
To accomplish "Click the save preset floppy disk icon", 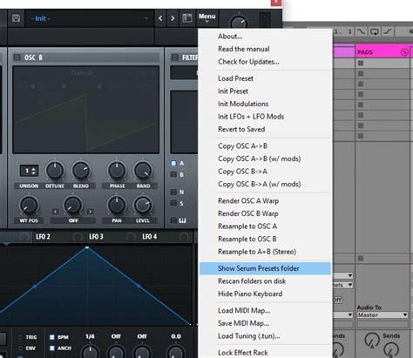I will (16, 18).
